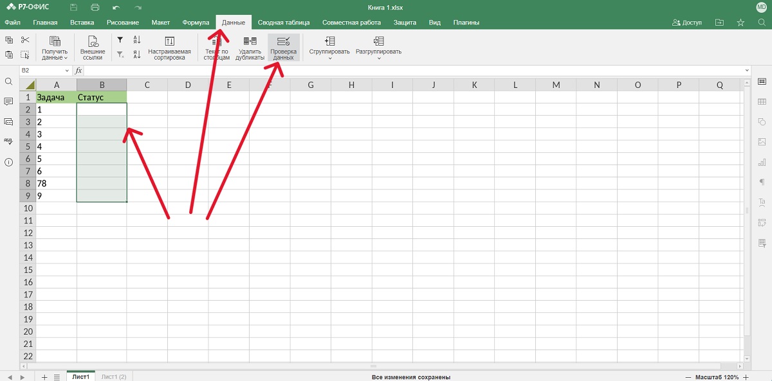Click the print icon in title bar

[95, 7]
